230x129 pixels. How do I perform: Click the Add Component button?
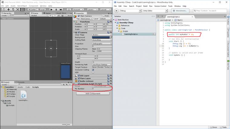tap(93, 93)
